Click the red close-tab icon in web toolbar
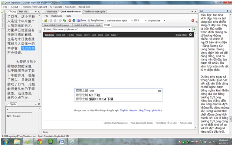233x146 pixels. [193, 21]
